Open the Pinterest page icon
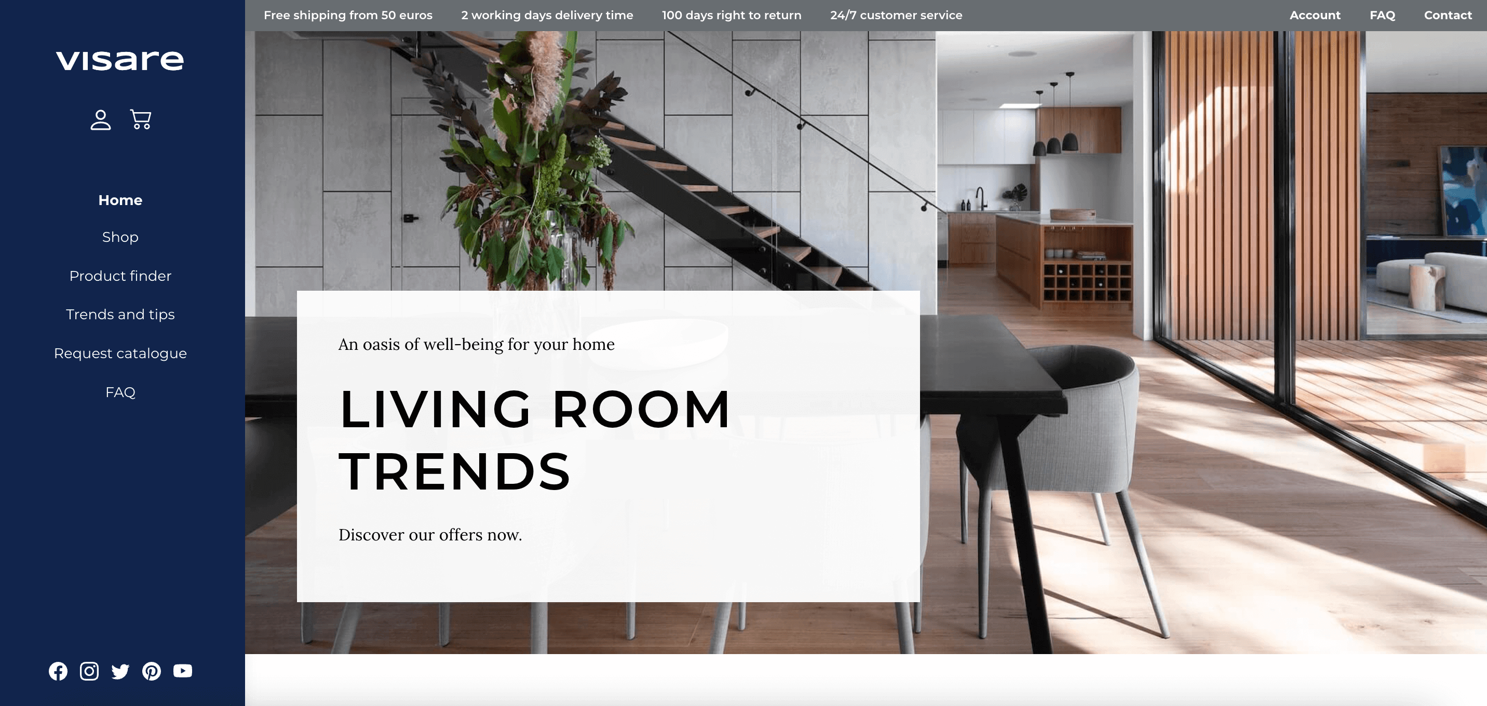The width and height of the screenshot is (1487, 706). point(152,671)
